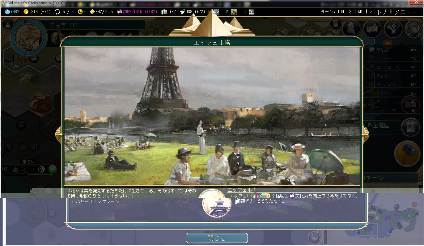
Task: Click the gold coin icon in top bar
Action: [26, 12]
